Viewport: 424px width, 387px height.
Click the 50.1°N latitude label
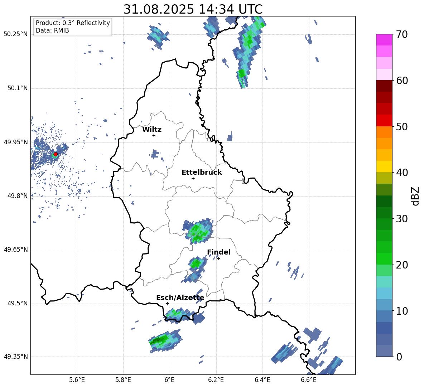[x=17, y=88]
